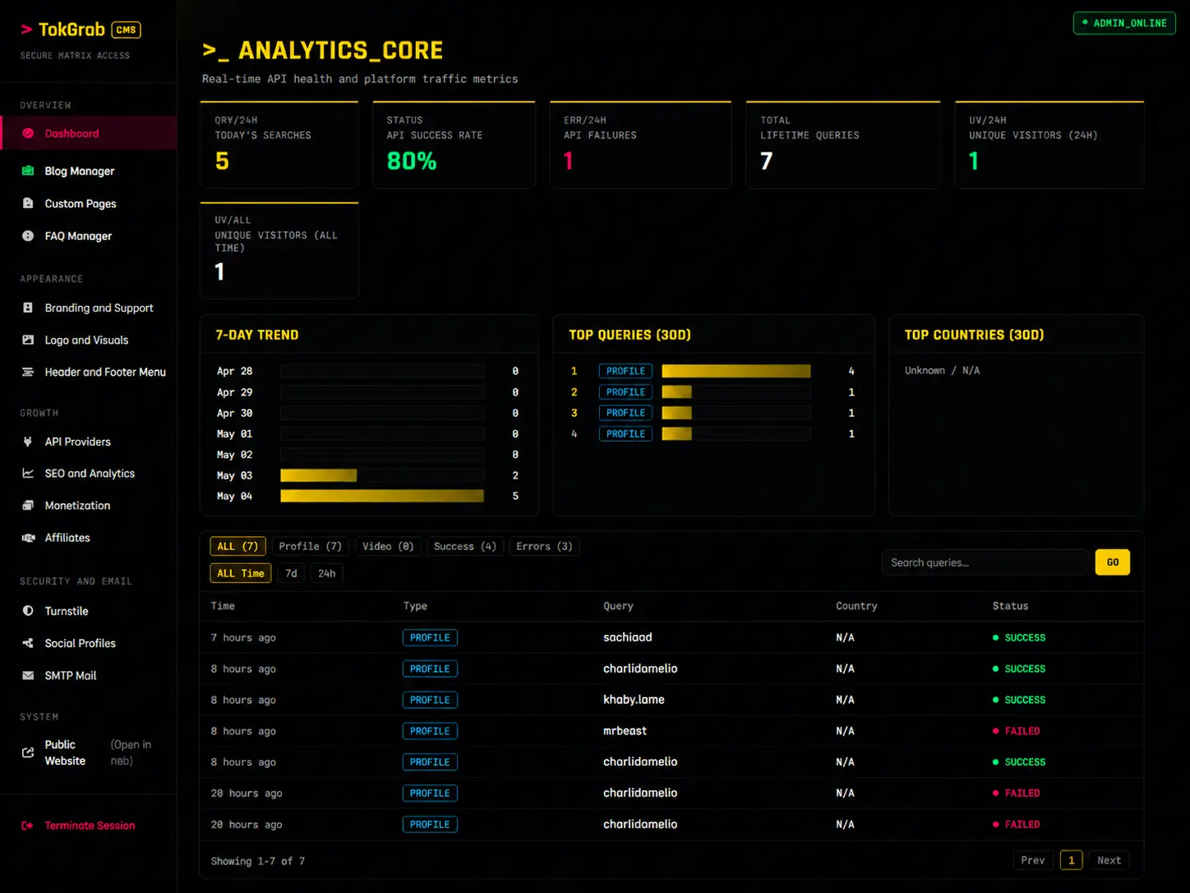Click Terminate Session link

(90, 826)
